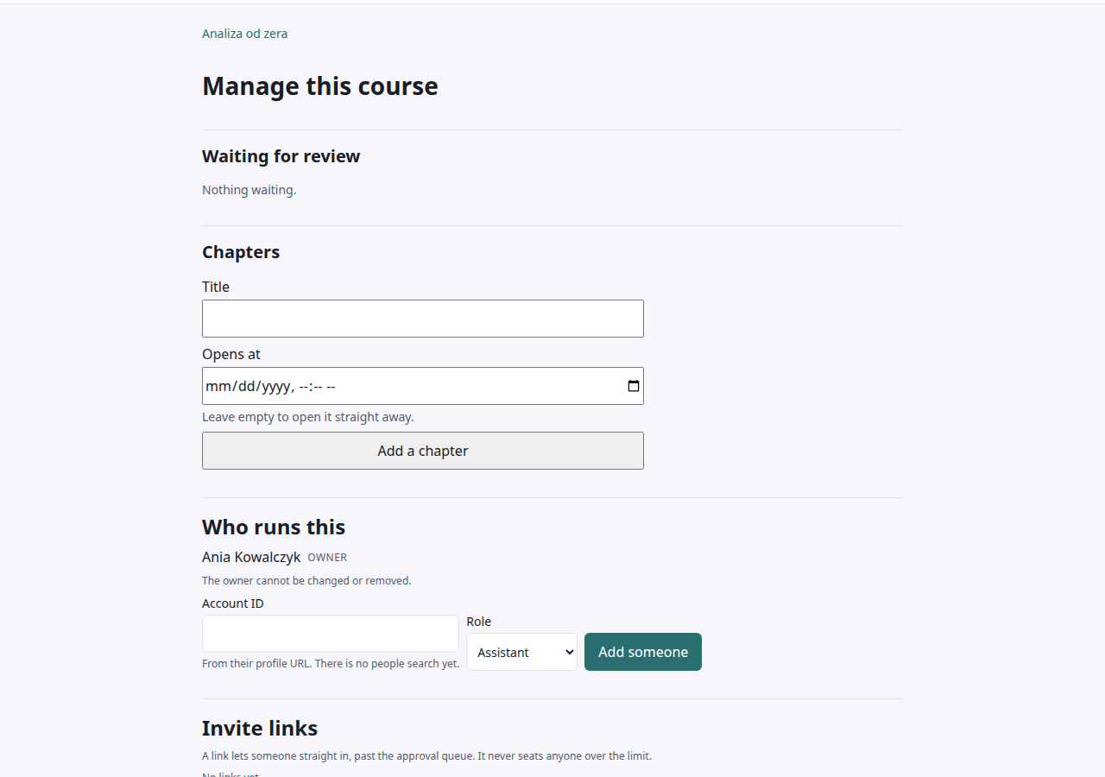This screenshot has width=1105, height=777.
Task: Click the Add someone button
Action: click(x=643, y=652)
